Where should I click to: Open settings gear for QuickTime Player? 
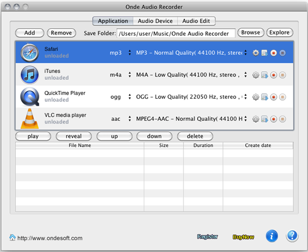point(256,97)
